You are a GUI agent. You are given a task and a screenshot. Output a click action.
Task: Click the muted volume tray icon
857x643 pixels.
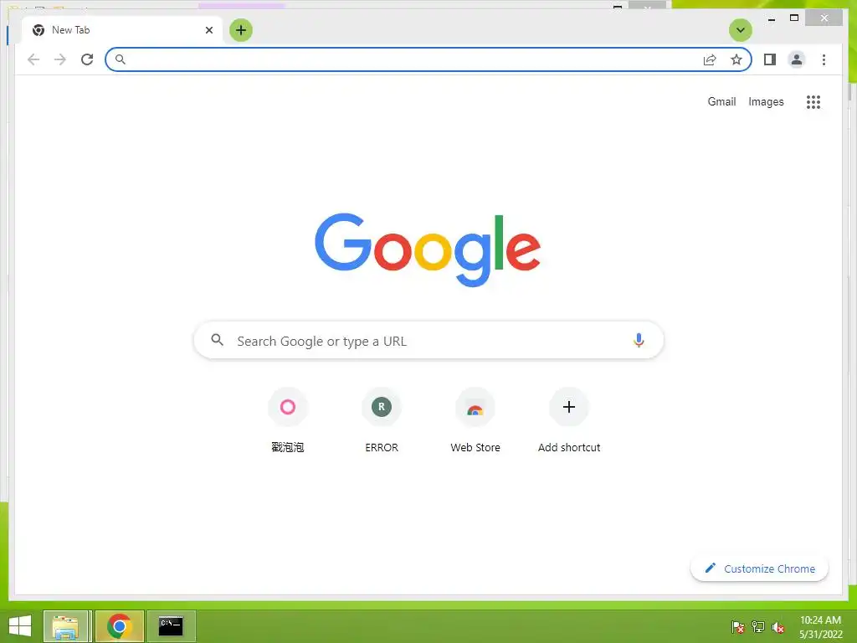tap(778, 627)
